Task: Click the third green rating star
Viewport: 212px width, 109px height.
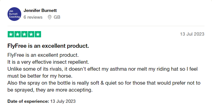Action: click(x=24, y=34)
